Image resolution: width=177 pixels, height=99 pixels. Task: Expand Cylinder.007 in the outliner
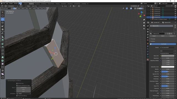[151, 17]
